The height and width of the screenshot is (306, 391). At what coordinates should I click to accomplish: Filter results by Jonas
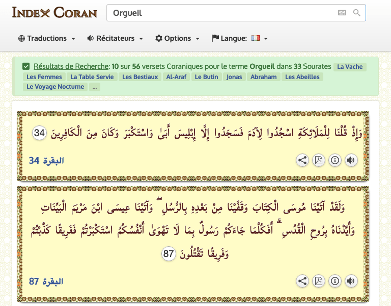click(234, 76)
